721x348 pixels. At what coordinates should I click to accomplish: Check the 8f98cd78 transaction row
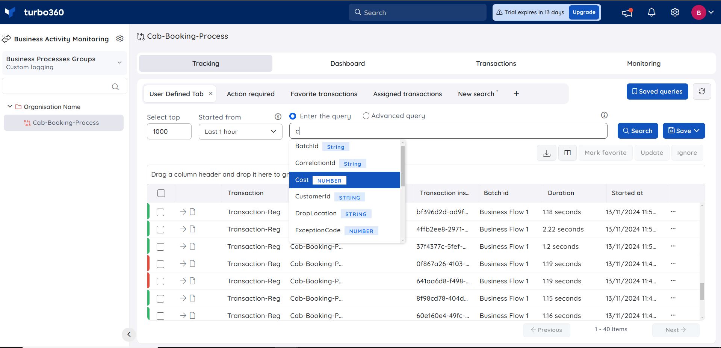point(160,299)
